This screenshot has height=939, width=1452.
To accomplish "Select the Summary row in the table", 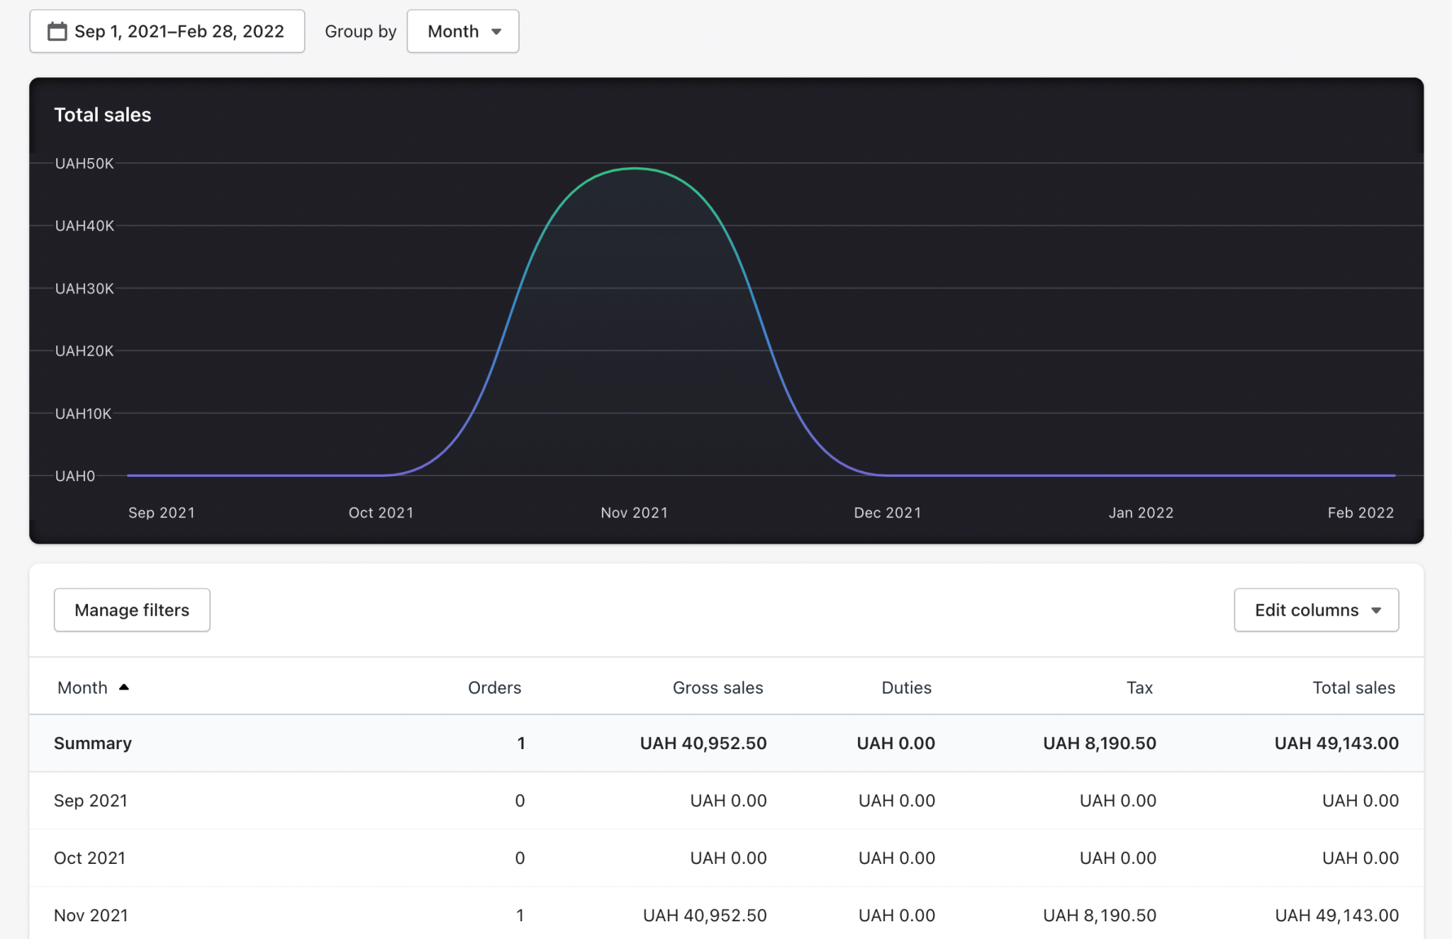I will click(726, 743).
